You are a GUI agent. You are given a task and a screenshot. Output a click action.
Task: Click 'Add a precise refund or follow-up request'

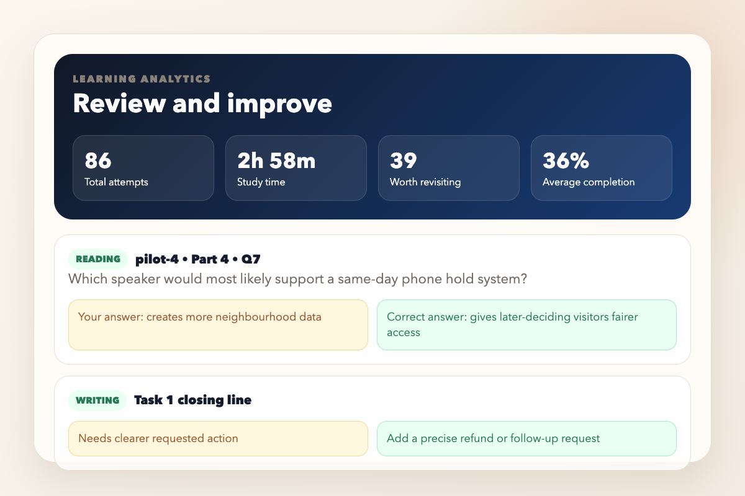526,438
